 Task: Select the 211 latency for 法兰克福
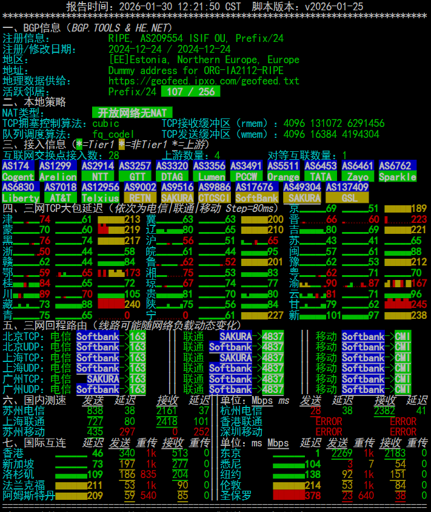tap(95, 485)
